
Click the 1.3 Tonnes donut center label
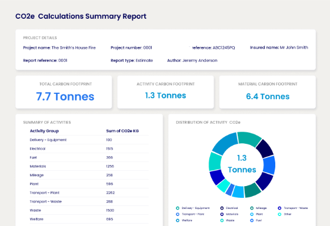click(x=242, y=164)
